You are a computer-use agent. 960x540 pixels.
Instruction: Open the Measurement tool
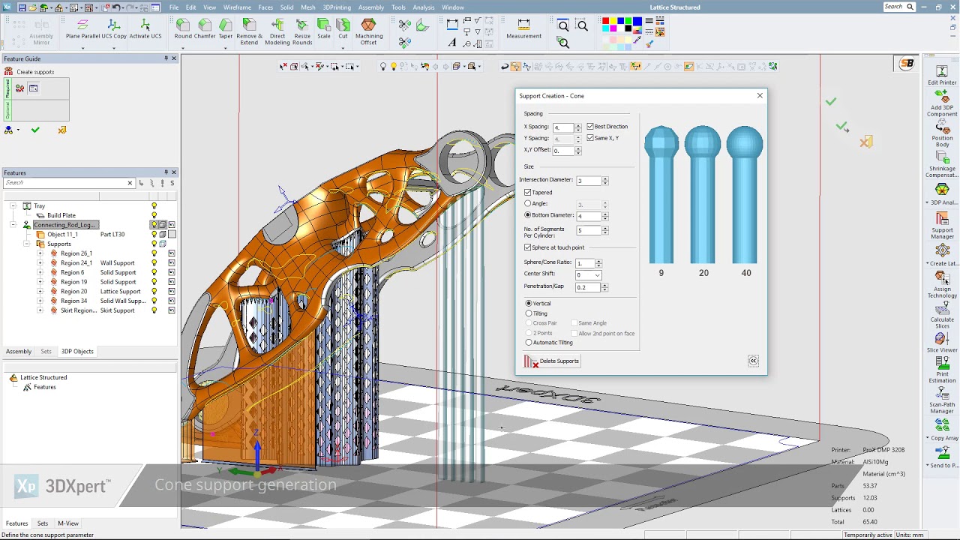(x=523, y=29)
